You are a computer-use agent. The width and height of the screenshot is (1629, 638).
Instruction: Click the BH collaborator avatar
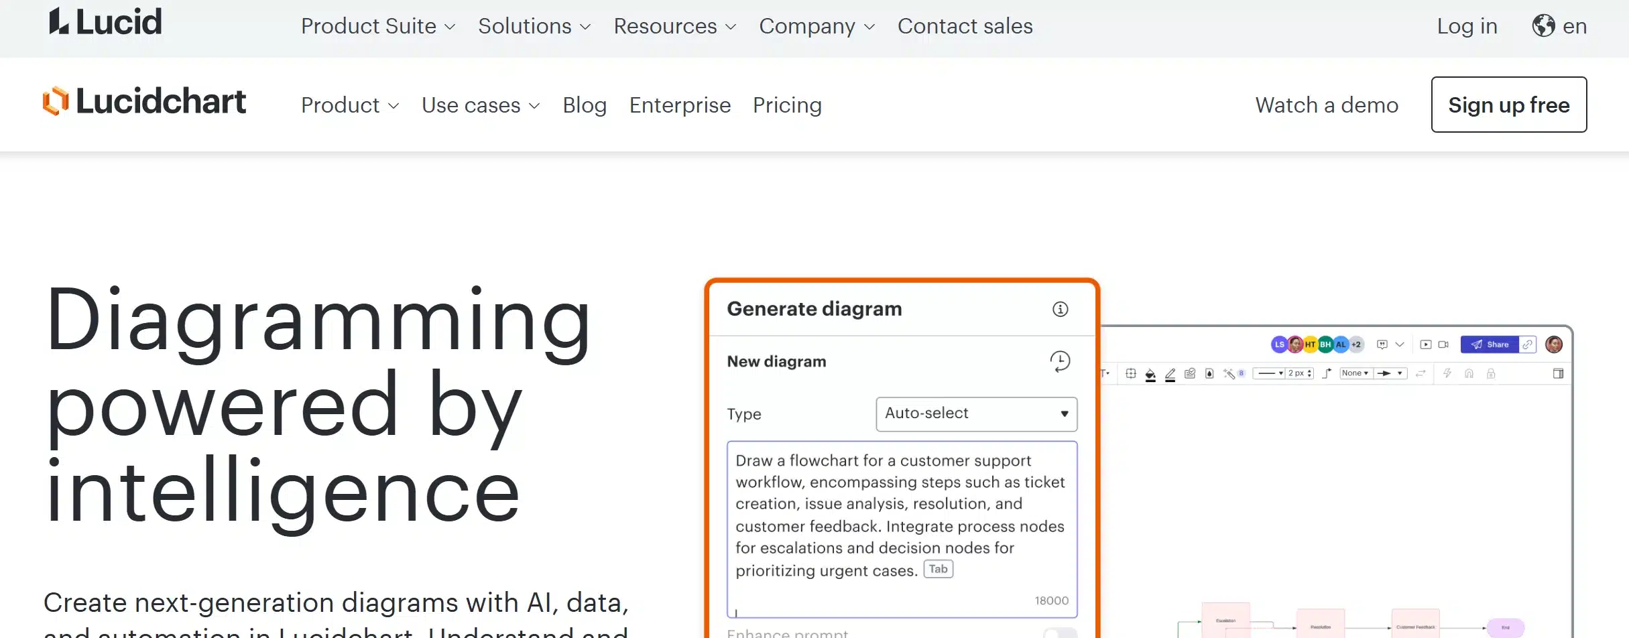[x=1325, y=344]
